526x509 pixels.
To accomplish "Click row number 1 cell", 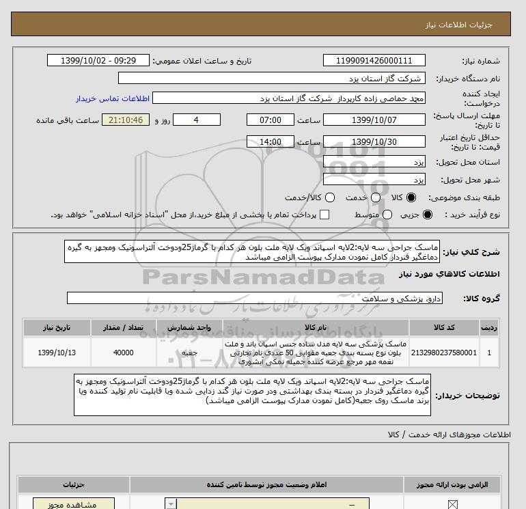I will [x=489, y=353].
